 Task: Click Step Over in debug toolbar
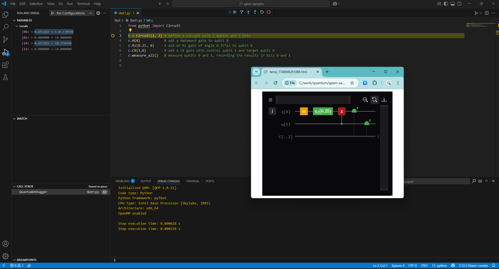242,12
